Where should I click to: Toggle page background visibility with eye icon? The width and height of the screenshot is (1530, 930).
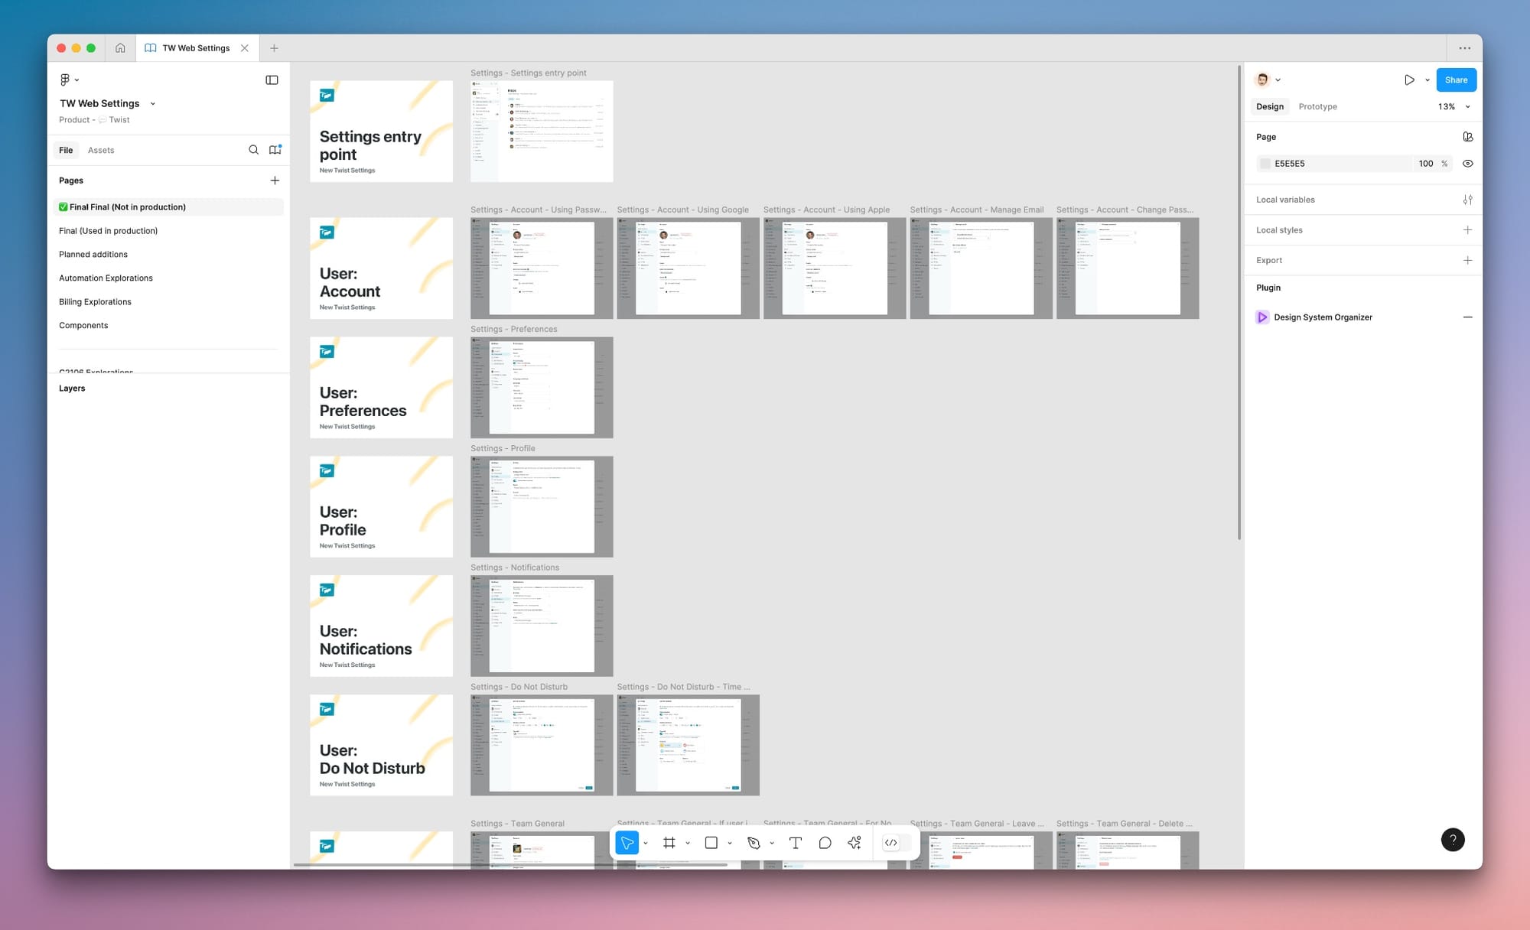point(1468,163)
